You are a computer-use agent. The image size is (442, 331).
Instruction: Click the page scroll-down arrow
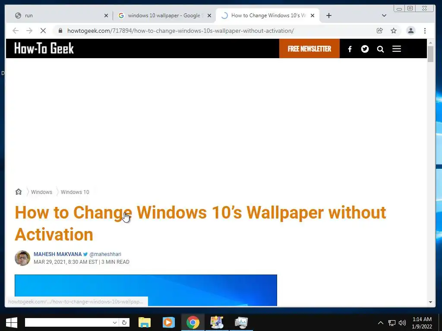tap(430, 302)
